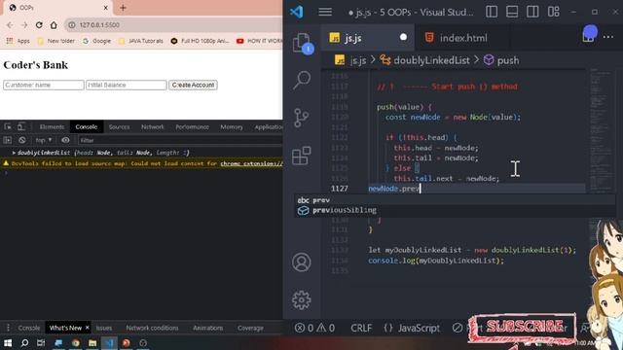The height and width of the screenshot is (350, 623).
Task: Click the Create Account button
Action: click(193, 85)
